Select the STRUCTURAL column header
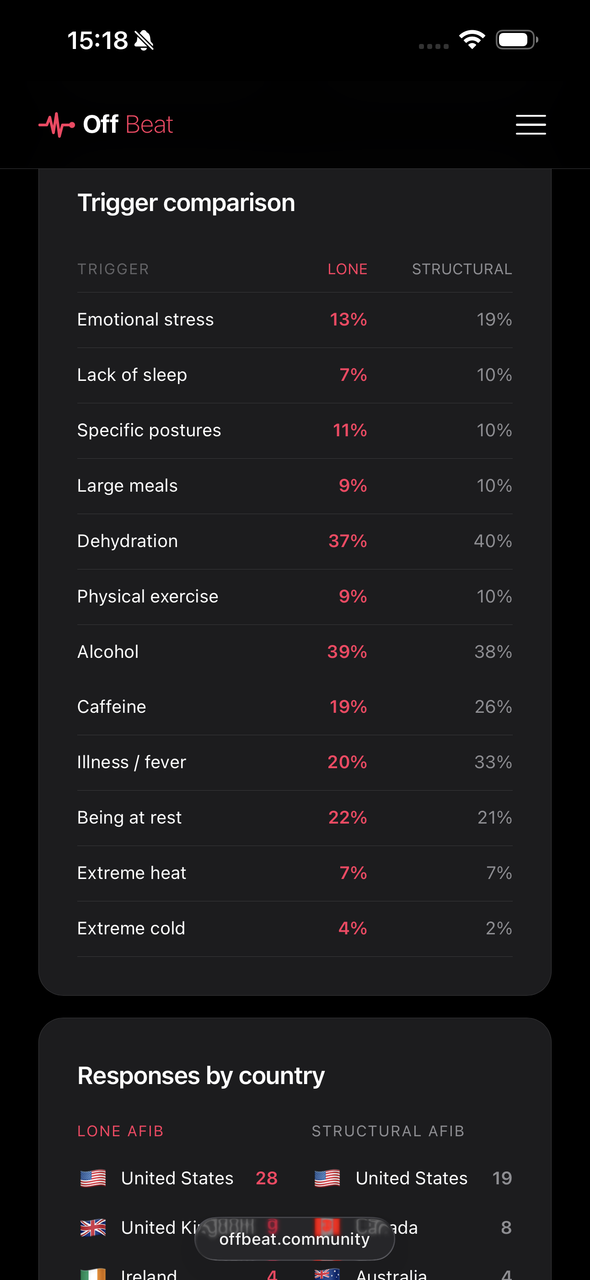The height and width of the screenshot is (1280, 590). 462,269
